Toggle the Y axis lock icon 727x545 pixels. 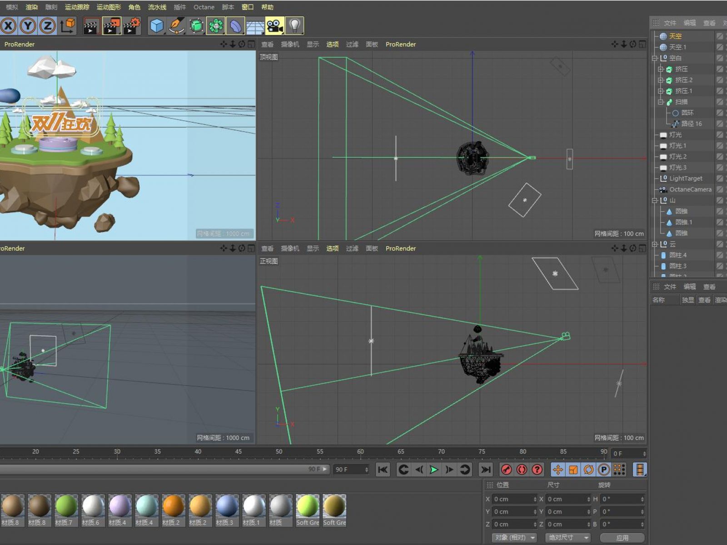click(x=28, y=26)
